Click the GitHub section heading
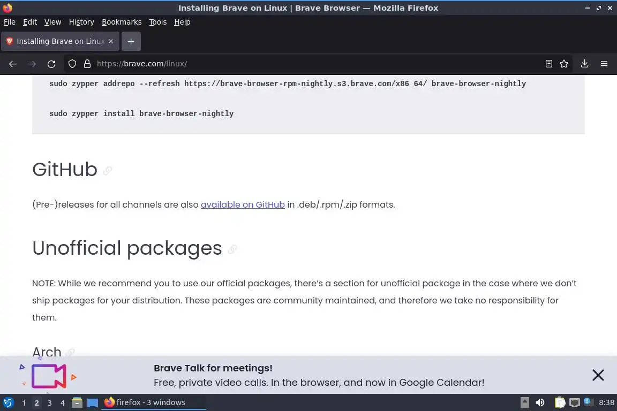The width and height of the screenshot is (617, 411). pos(64,170)
